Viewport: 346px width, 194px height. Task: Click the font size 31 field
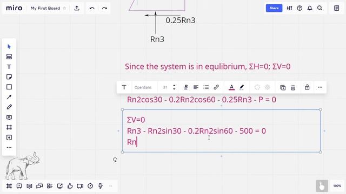(165, 87)
